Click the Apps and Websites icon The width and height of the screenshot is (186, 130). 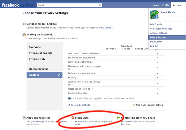(24, 118)
